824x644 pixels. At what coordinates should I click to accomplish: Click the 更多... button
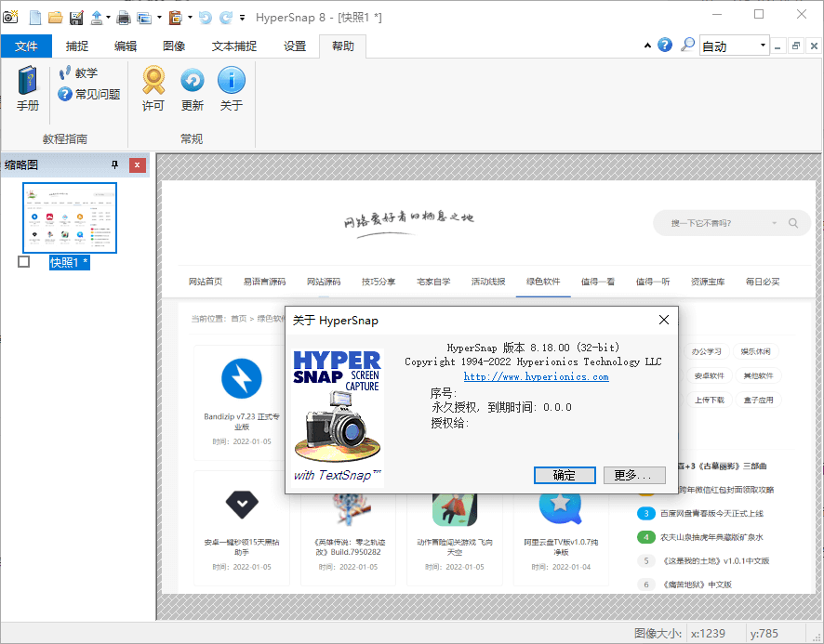pos(634,476)
